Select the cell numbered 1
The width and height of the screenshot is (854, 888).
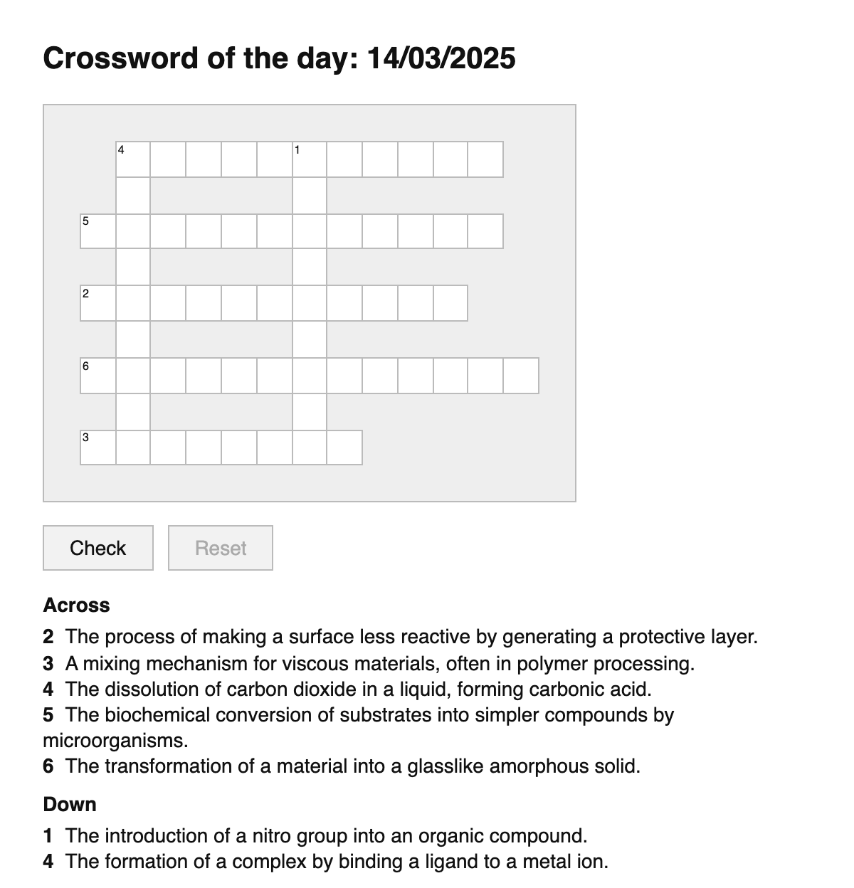310,159
